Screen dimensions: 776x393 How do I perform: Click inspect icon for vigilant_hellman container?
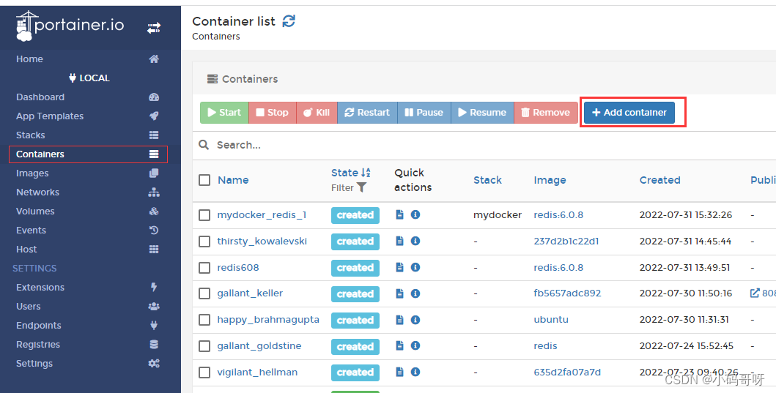(415, 373)
